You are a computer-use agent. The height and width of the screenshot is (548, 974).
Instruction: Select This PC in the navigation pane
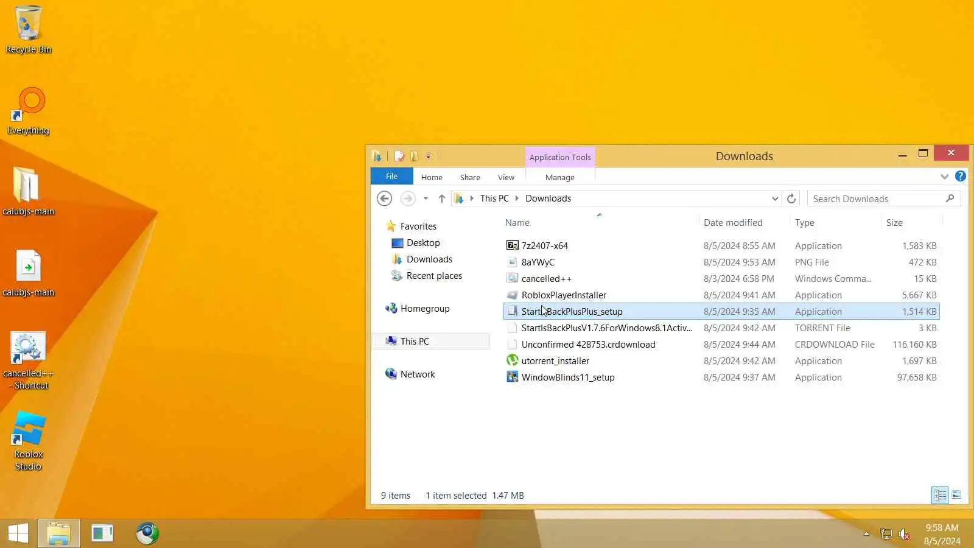(x=415, y=342)
